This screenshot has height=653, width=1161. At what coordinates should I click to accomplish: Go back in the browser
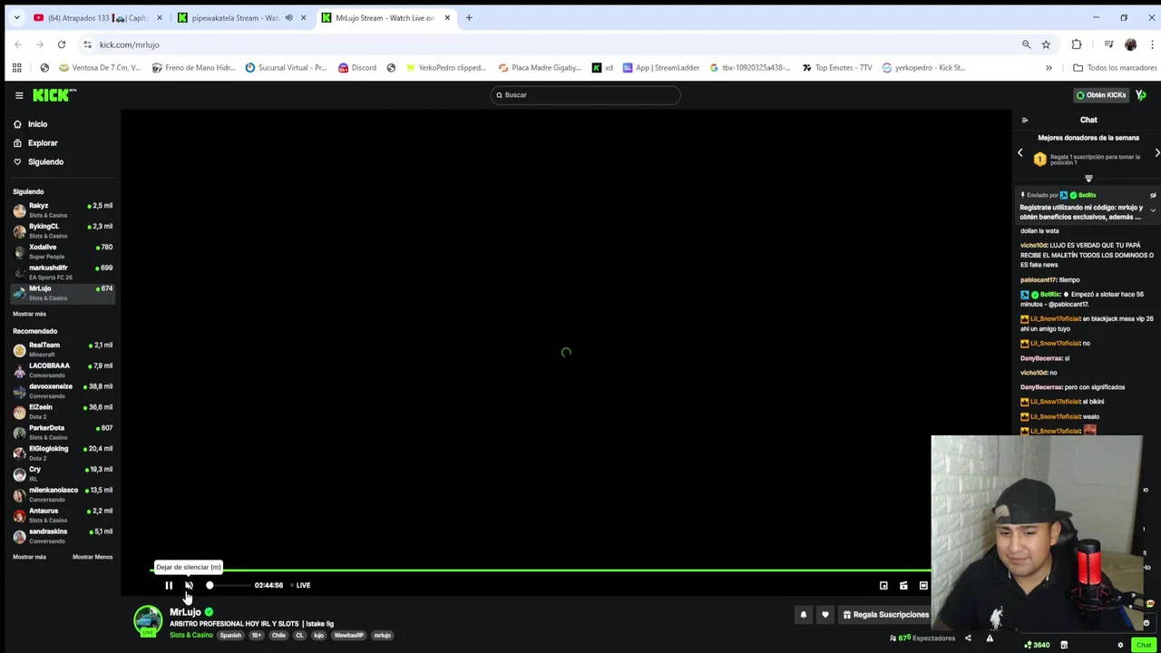pyautogui.click(x=18, y=44)
